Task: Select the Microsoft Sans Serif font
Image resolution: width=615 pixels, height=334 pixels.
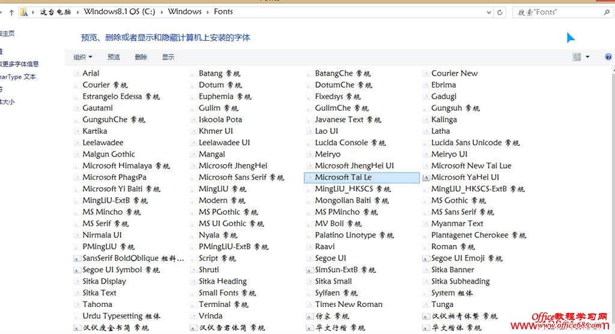Action: click(x=241, y=177)
